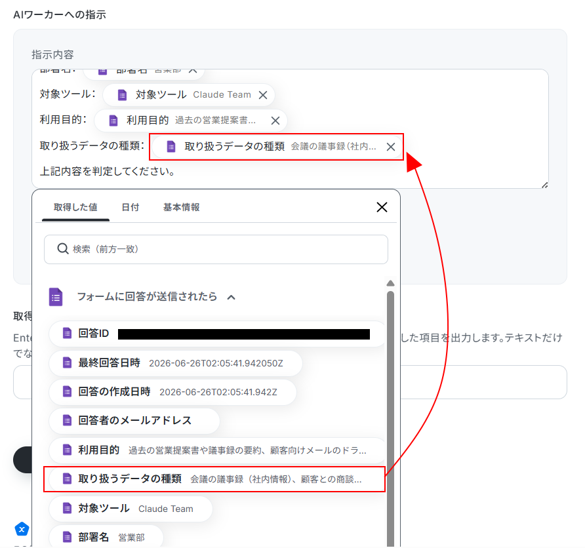Screen dimensions: 585x548
Task: Insert the 対象ツール Claude Team value
Action: [131, 509]
